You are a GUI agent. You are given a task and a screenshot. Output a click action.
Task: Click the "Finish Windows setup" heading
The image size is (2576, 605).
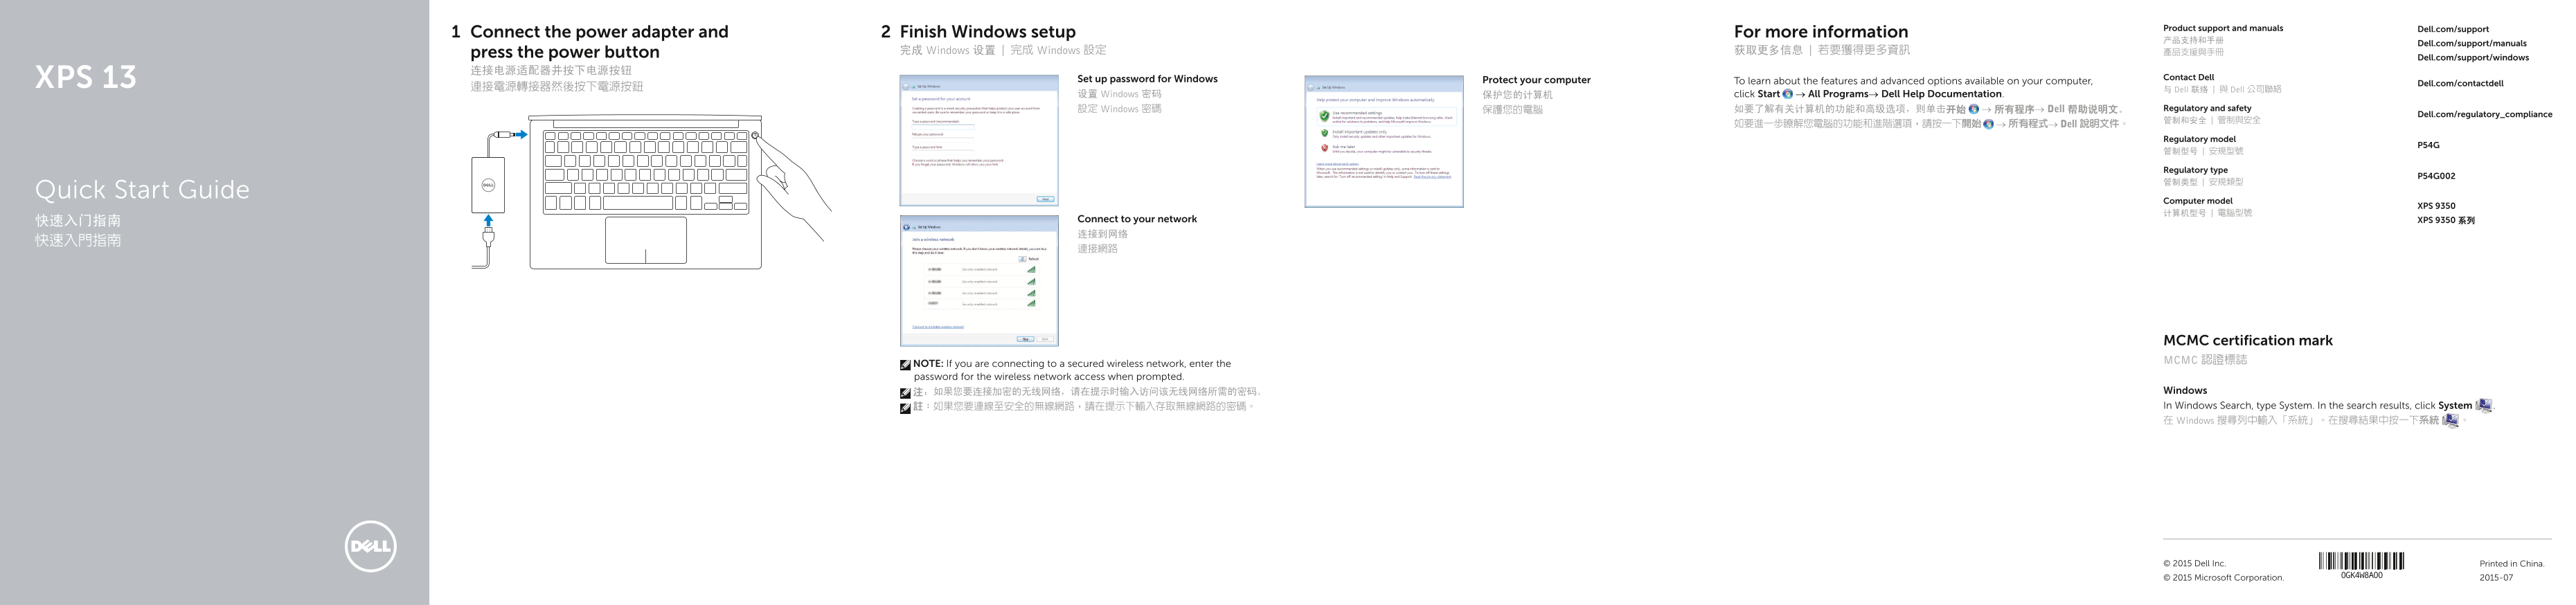pos(987,32)
